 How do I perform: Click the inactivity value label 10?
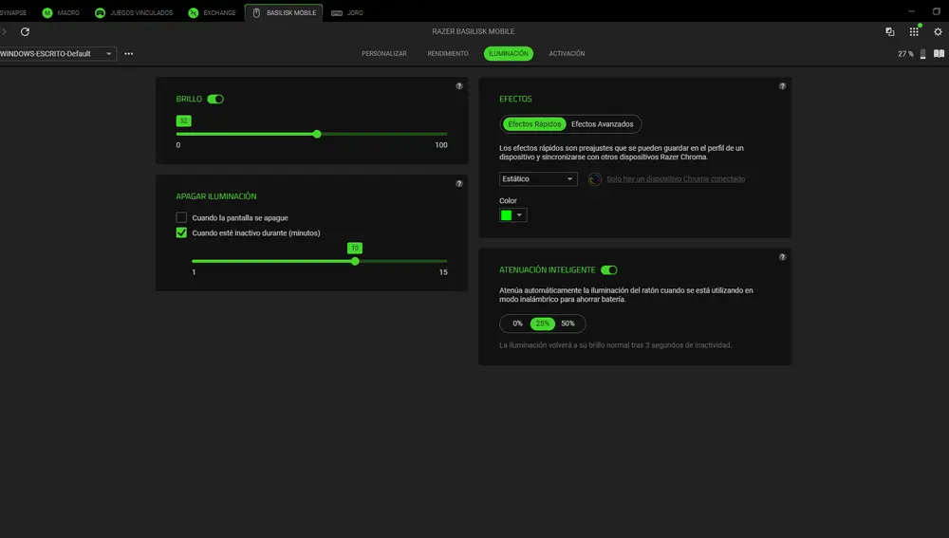(x=355, y=248)
